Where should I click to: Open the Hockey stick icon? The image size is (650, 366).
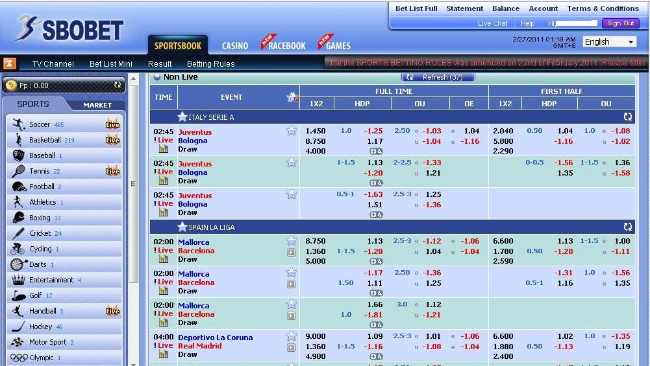point(18,326)
